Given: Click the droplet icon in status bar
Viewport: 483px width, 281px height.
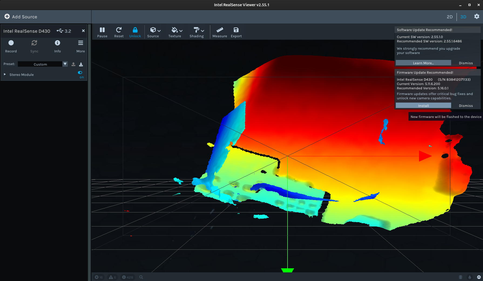Looking at the screenshot, I should pyautogui.click(x=470, y=277).
